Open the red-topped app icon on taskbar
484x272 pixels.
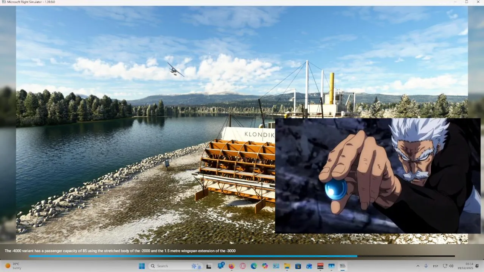point(320,266)
